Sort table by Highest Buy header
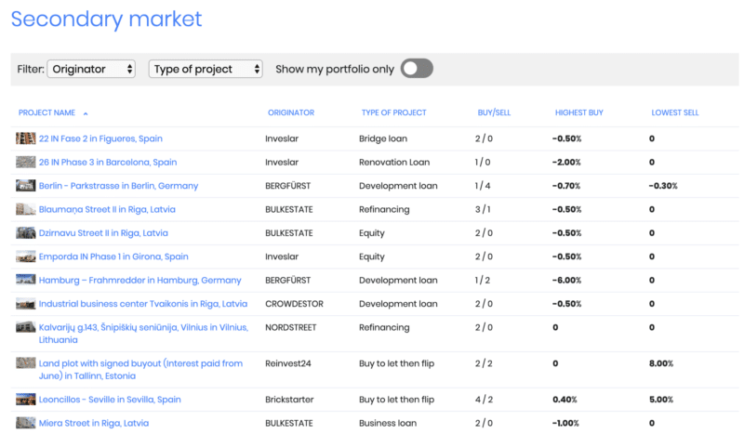 tap(578, 112)
